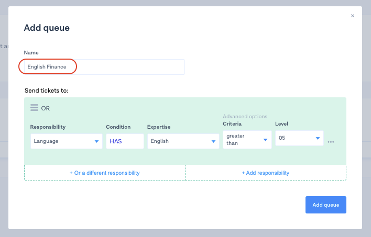
Task: Open the Responsibility dropdown showing Language
Action: (x=66, y=141)
